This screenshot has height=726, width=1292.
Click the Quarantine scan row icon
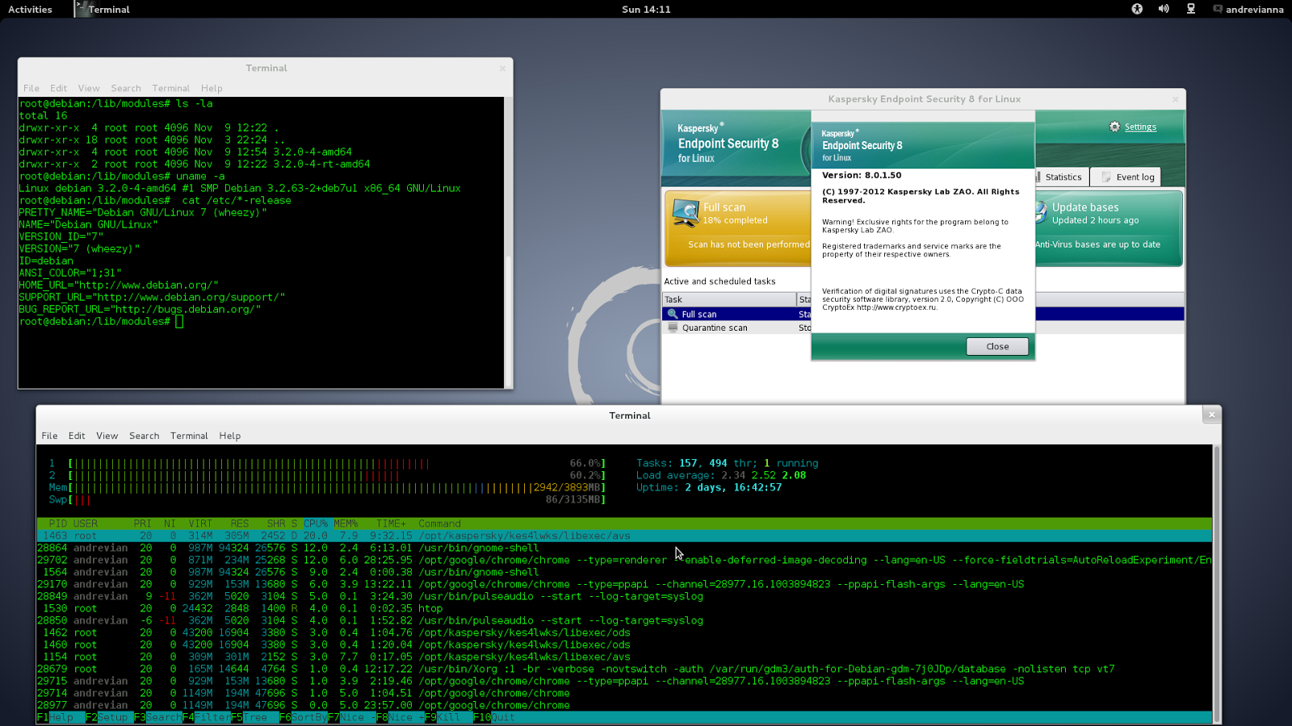coord(672,328)
